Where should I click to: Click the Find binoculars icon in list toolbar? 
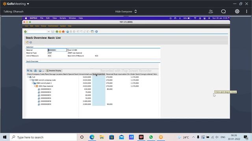35,70
